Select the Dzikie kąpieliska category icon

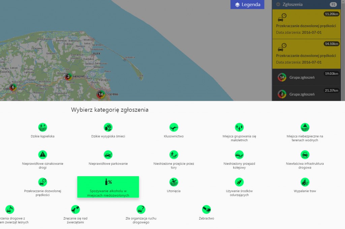click(x=42, y=127)
